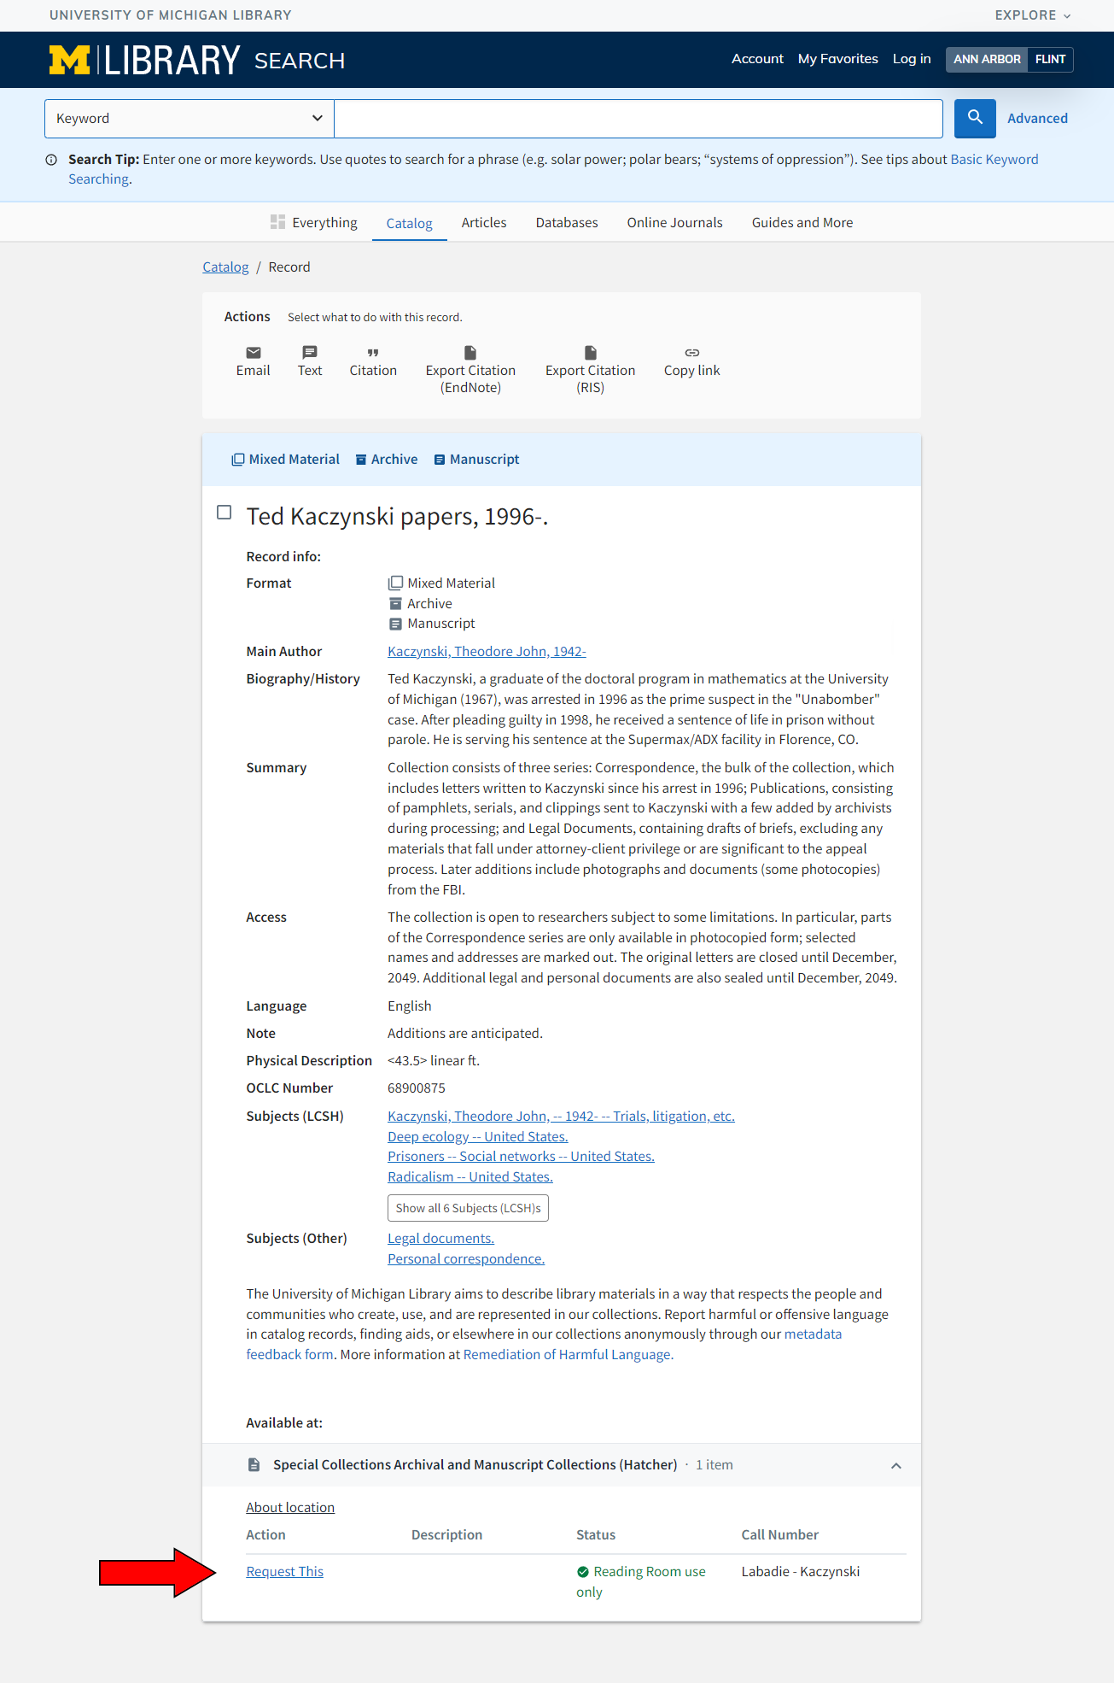Click the Export Citation (RIS) file icon

591,353
